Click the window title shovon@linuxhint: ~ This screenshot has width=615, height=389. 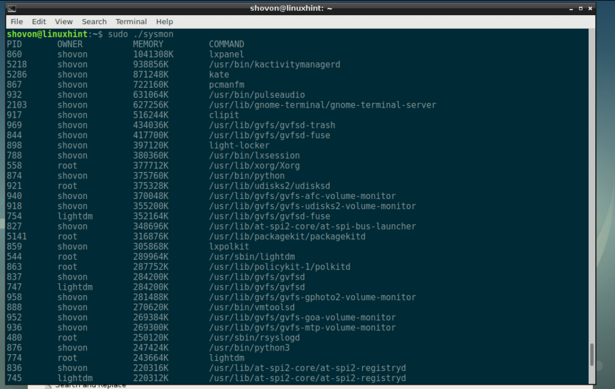point(291,8)
